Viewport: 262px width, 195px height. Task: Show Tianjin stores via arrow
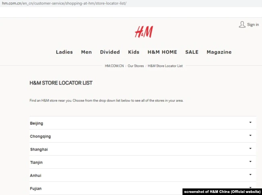pyautogui.click(x=250, y=161)
